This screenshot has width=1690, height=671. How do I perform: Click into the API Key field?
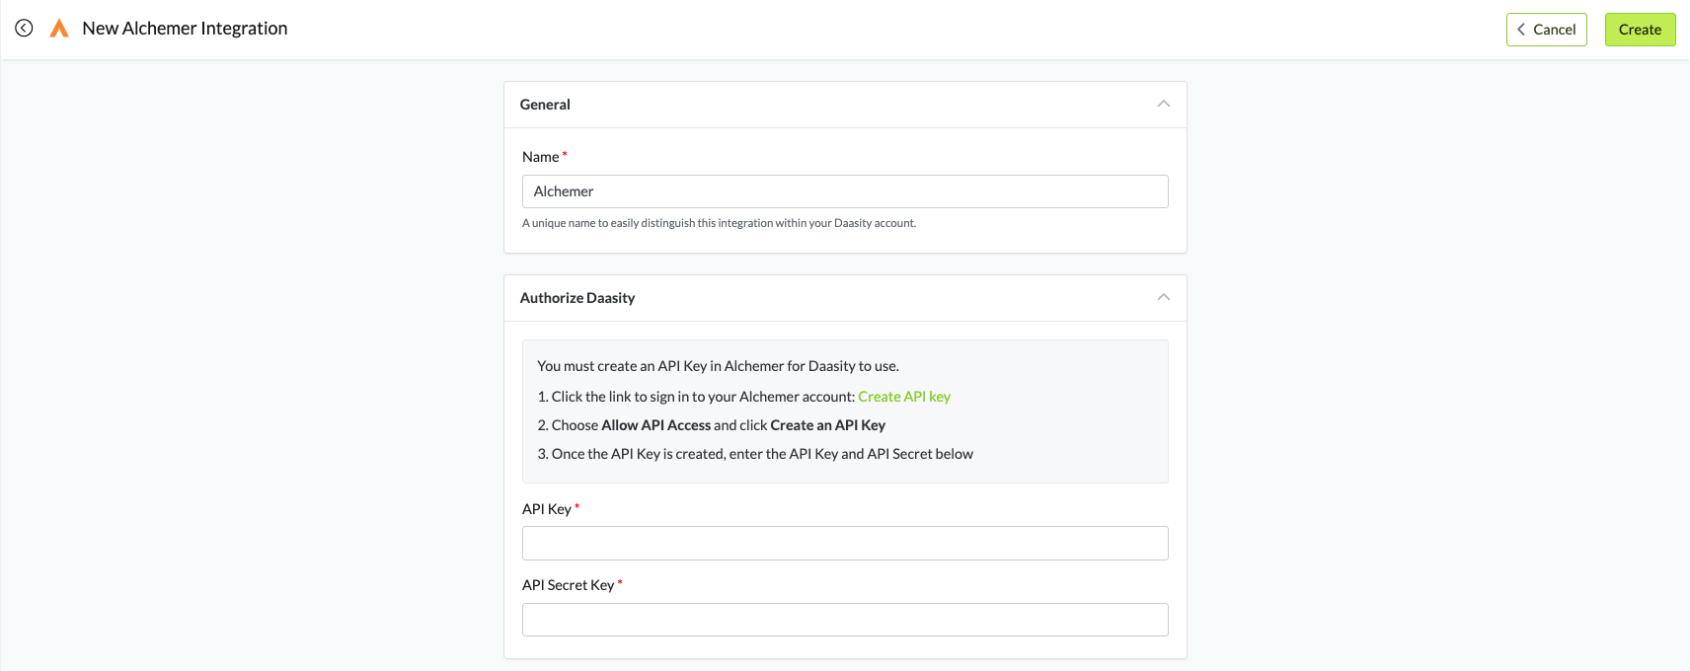coord(844,543)
